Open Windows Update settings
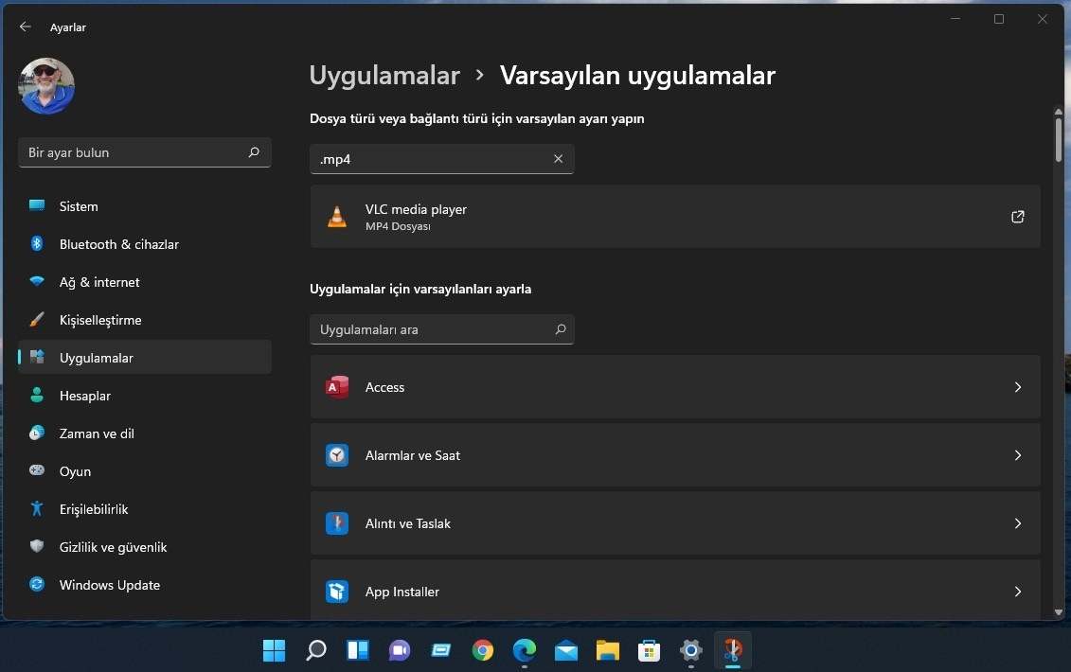Image resolution: width=1071 pixels, height=672 pixels. pos(145,585)
